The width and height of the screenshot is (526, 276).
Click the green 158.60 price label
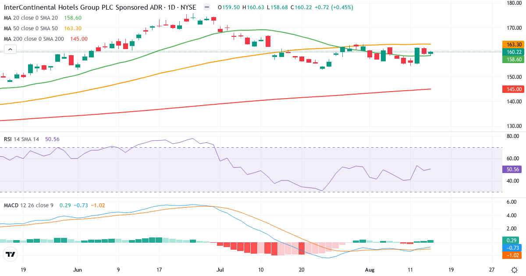pyautogui.click(x=513, y=59)
